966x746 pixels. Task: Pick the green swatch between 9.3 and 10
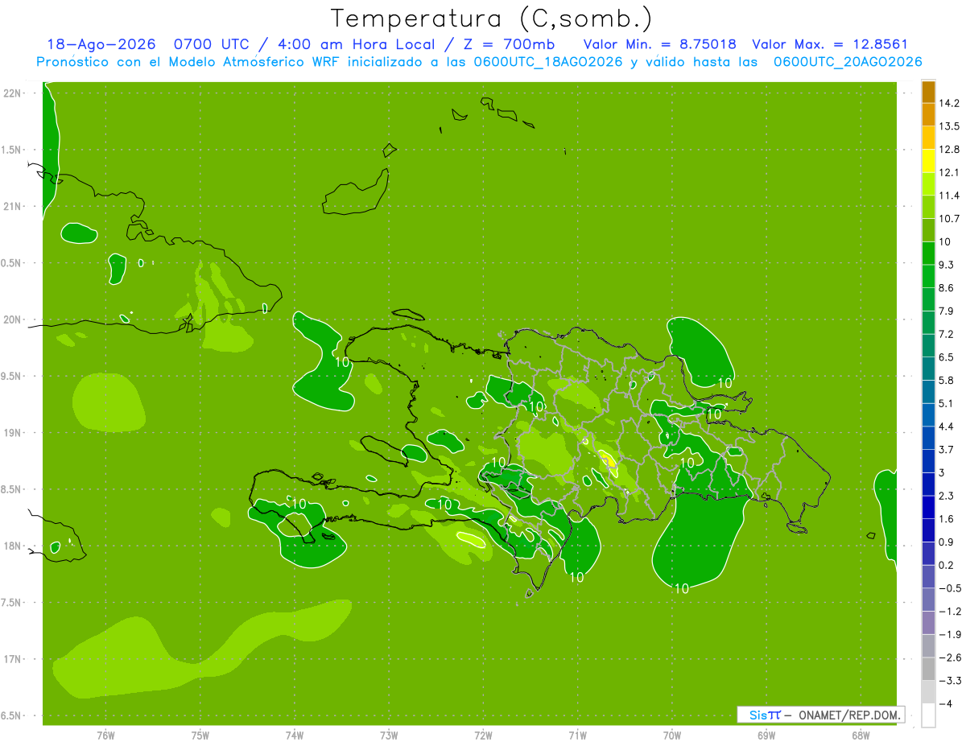click(x=928, y=253)
